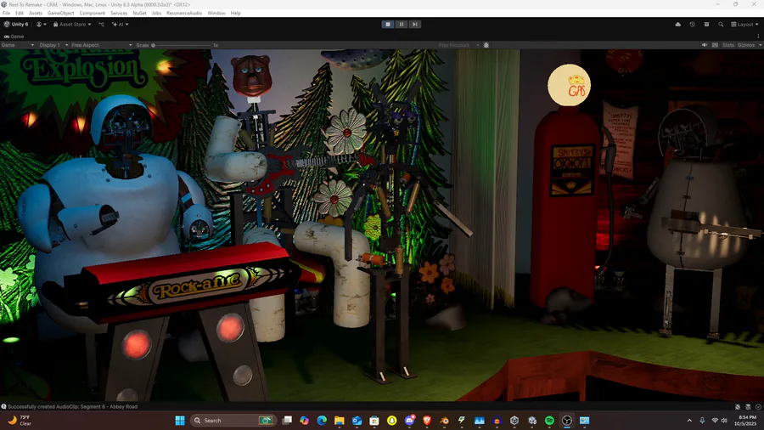Open the NuGet menu

tap(139, 13)
